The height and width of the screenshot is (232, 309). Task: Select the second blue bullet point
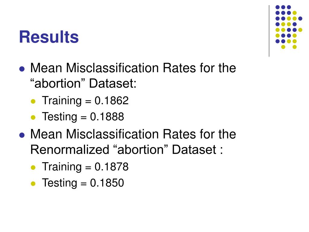(x=22, y=135)
